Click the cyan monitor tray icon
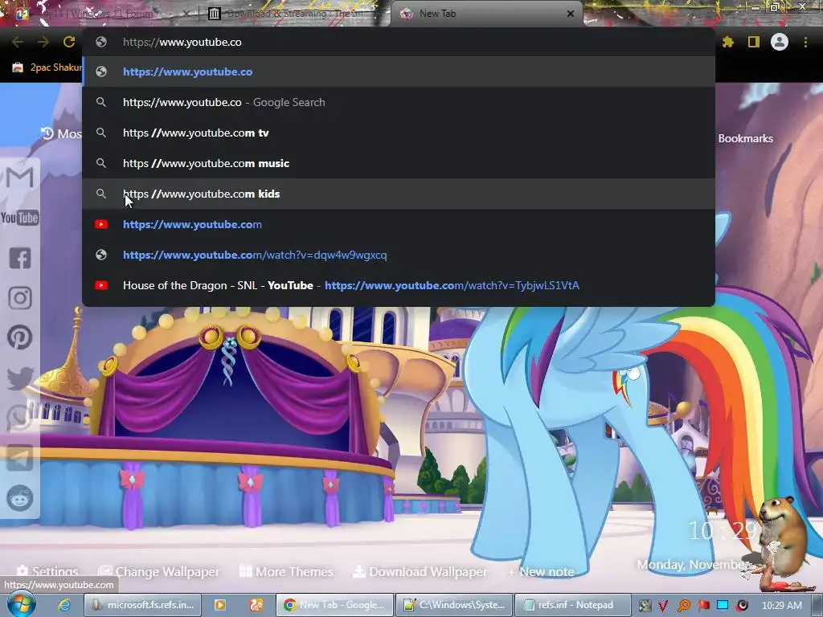This screenshot has width=823, height=617. click(x=723, y=606)
